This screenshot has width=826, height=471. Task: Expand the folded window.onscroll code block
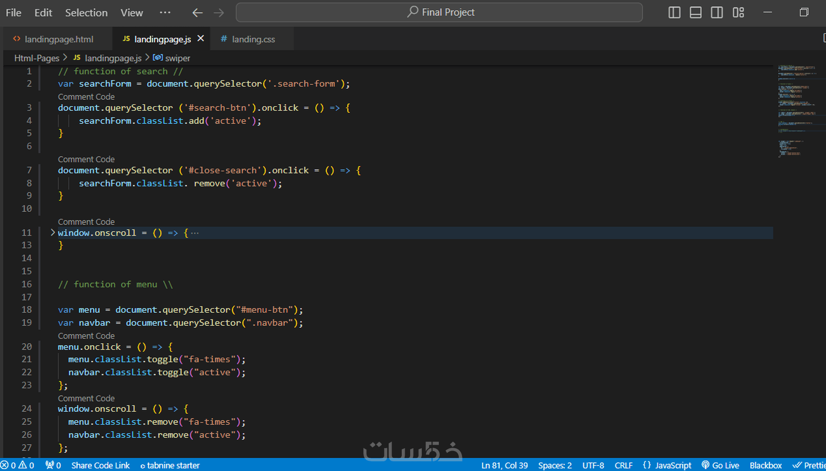(x=52, y=233)
